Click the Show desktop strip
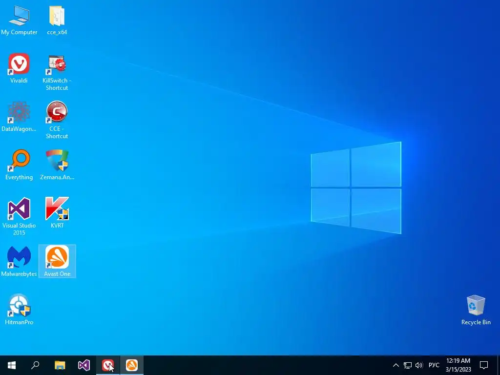Viewport: 500px width, 375px height. point(499,365)
